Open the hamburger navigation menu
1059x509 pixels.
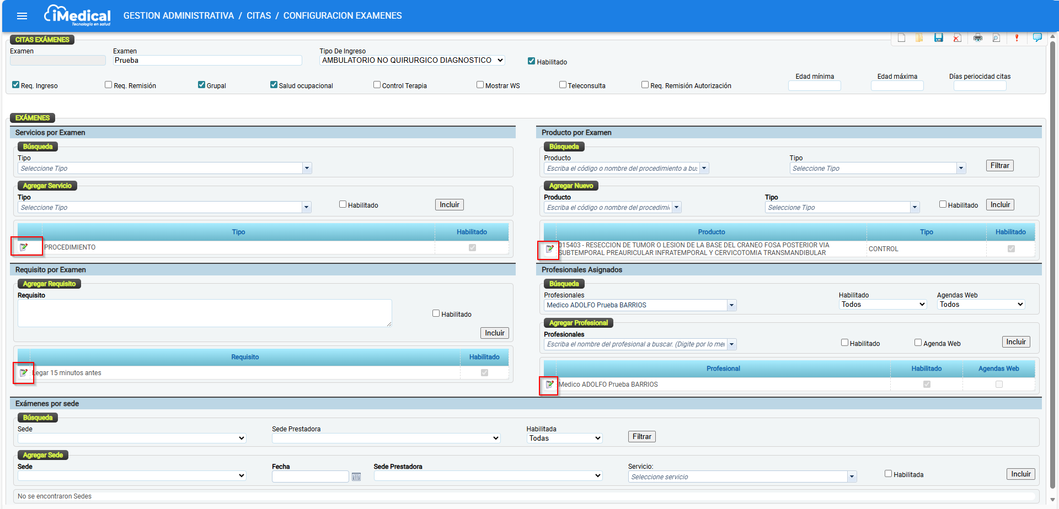[x=22, y=16]
